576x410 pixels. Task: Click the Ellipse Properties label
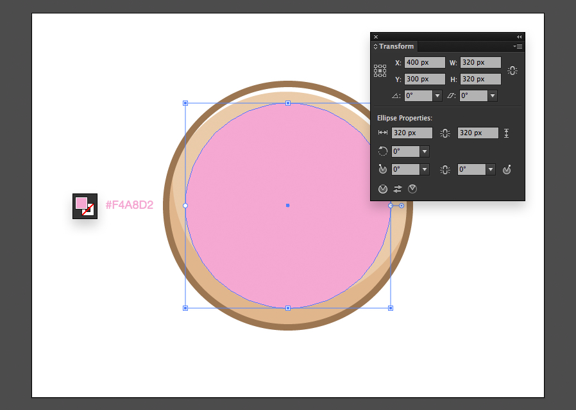pyautogui.click(x=405, y=118)
